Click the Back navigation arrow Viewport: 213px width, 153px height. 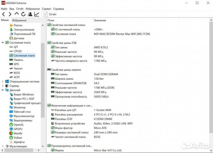click(x=4, y=14)
